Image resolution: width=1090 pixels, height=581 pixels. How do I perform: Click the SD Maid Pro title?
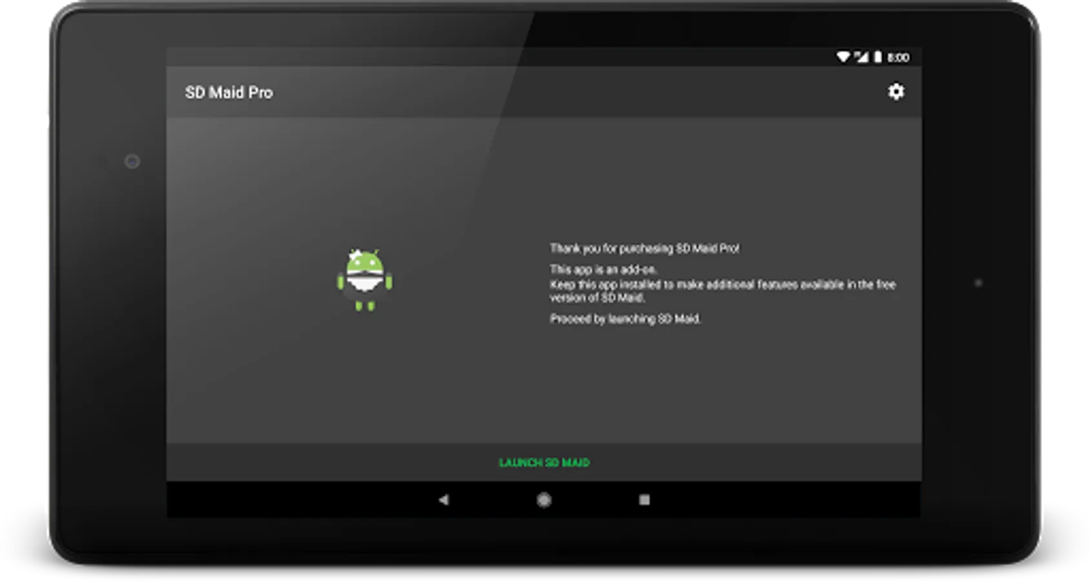pyautogui.click(x=229, y=92)
